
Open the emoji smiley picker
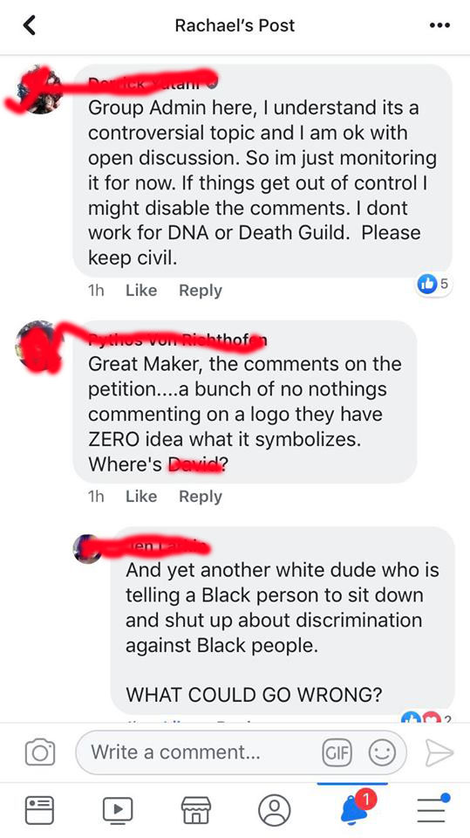click(x=383, y=753)
